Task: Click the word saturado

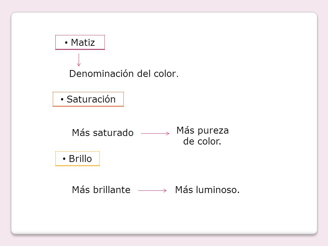Action: tap(113, 133)
